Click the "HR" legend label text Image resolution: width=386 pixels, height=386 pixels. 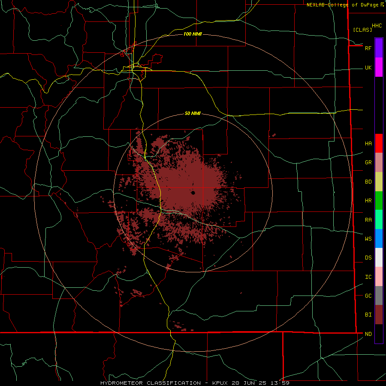[368, 201]
